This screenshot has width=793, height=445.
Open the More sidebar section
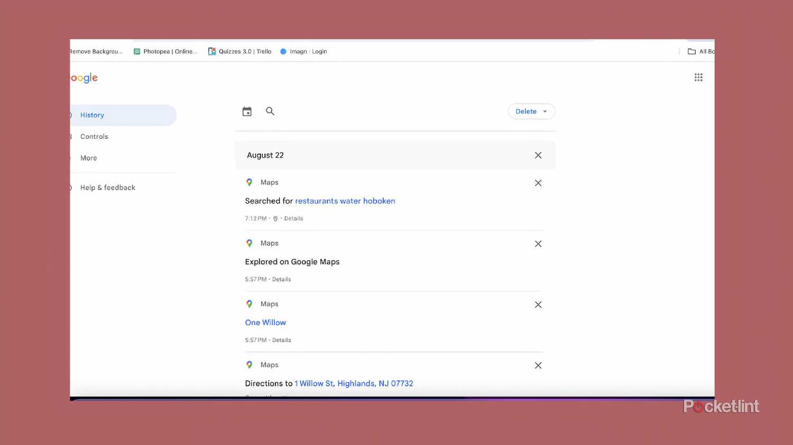[88, 158]
